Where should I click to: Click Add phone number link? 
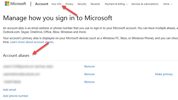click(16, 96)
